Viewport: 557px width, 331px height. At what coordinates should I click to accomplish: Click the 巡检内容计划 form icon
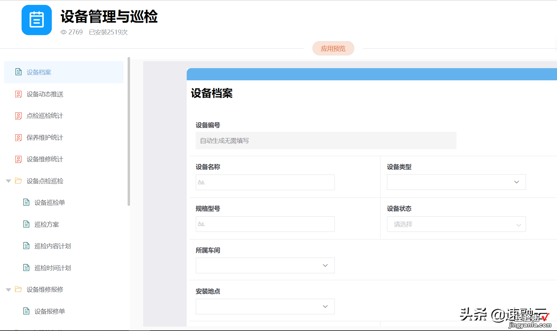pyautogui.click(x=26, y=246)
